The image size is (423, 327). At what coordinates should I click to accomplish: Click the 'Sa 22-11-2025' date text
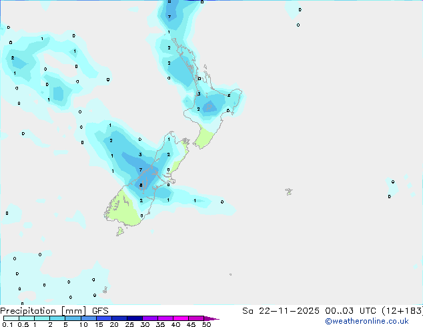[281, 311]
